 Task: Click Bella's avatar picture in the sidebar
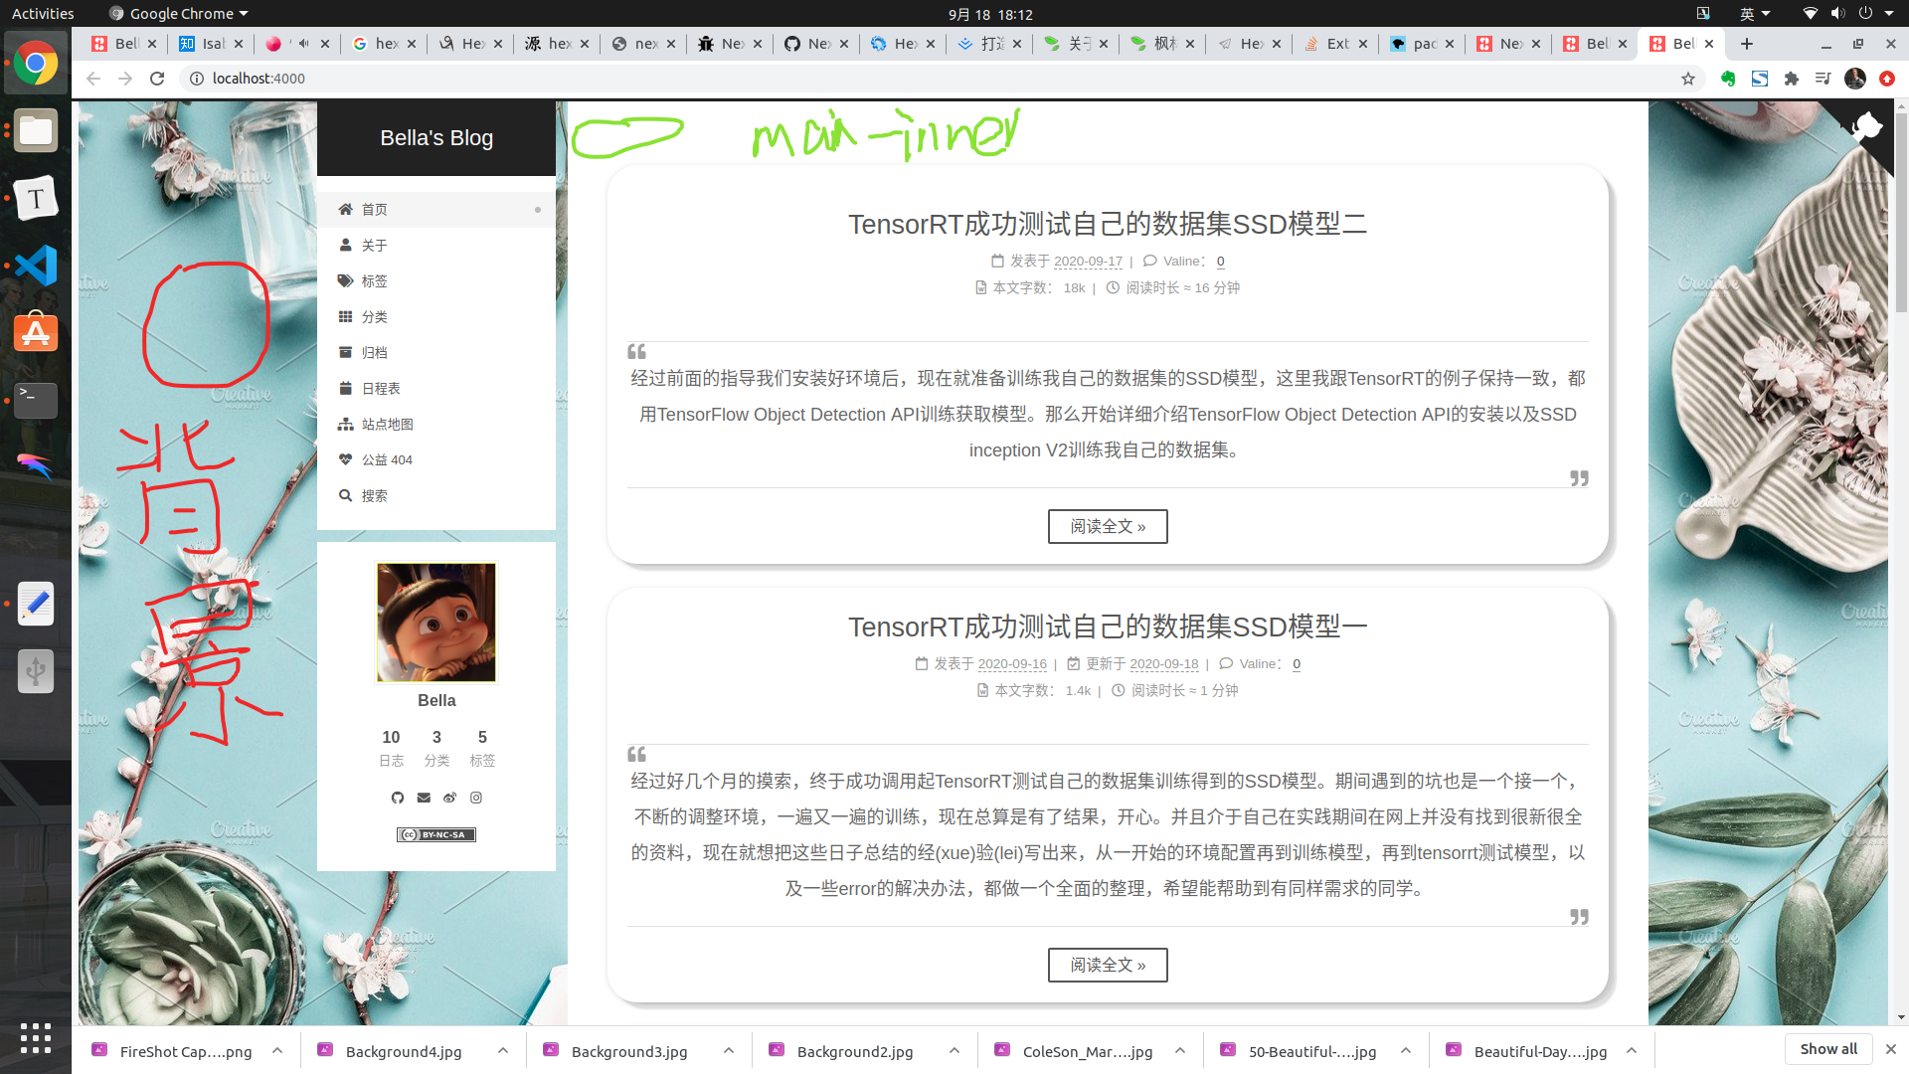click(x=435, y=622)
